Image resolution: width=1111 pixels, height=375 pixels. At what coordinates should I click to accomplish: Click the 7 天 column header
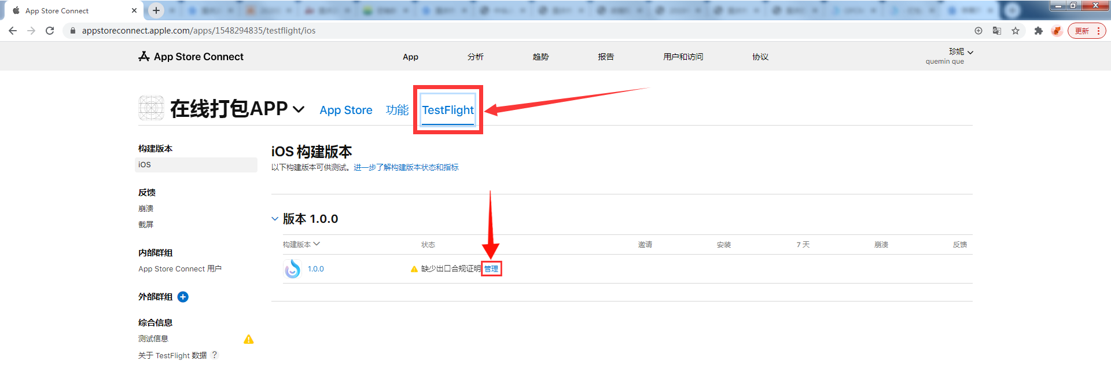[x=803, y=245]
